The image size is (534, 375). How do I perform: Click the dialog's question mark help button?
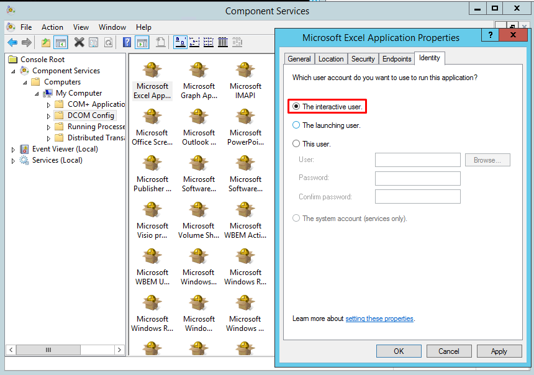click(491, 35)
